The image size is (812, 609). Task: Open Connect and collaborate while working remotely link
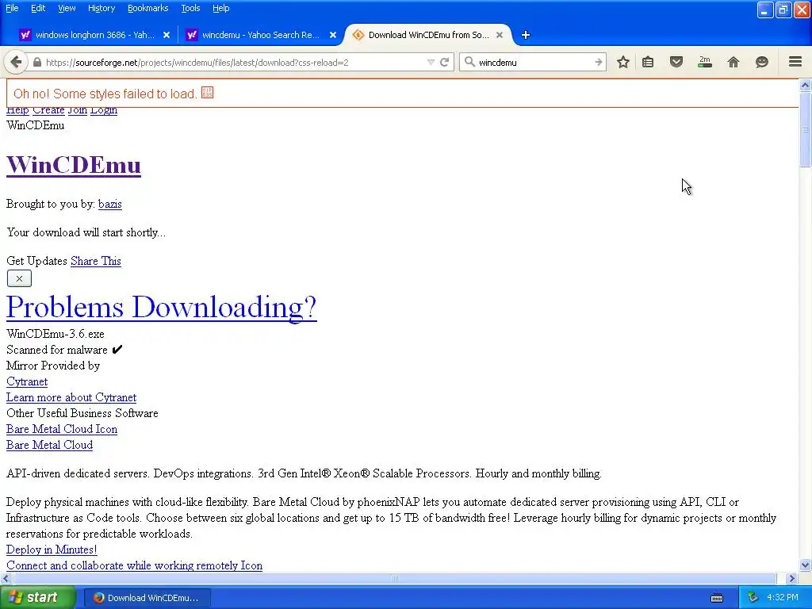point(134,565)
